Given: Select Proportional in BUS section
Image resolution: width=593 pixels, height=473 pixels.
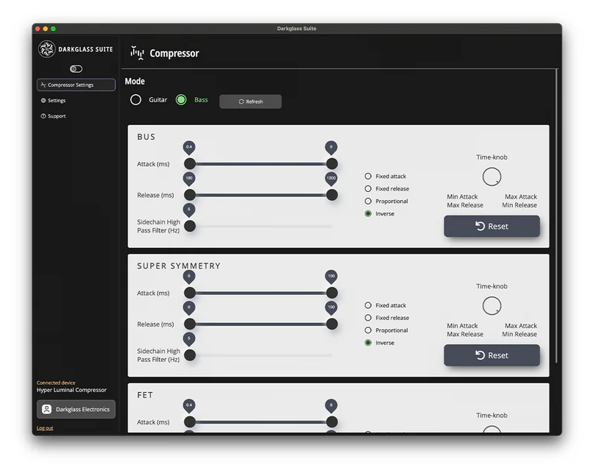Looking at the screenshot, I should pos(368,201).
